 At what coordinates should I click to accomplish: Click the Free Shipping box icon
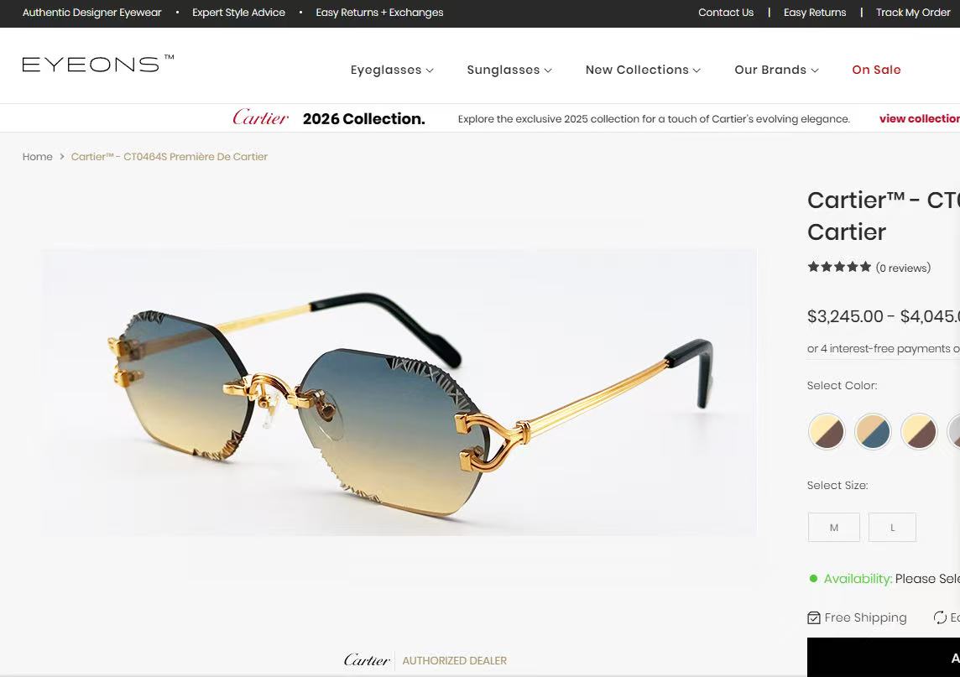(814, 617)
